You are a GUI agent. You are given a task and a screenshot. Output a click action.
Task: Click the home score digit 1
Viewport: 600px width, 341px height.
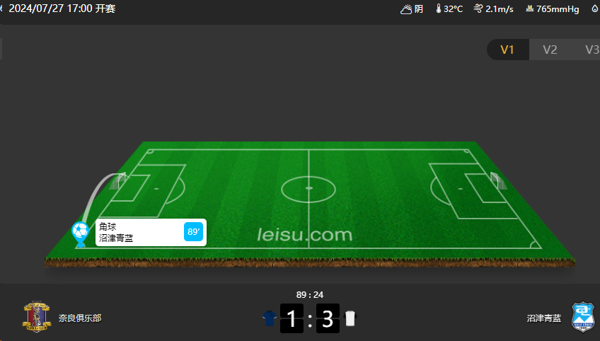292,318
